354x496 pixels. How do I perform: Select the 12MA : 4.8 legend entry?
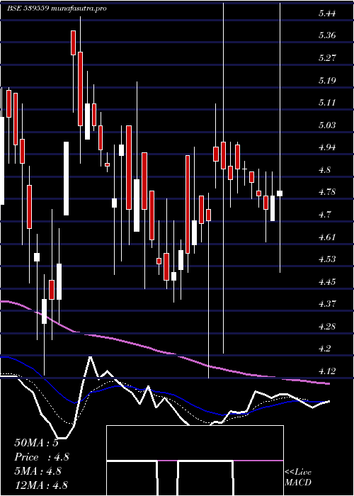41,485
